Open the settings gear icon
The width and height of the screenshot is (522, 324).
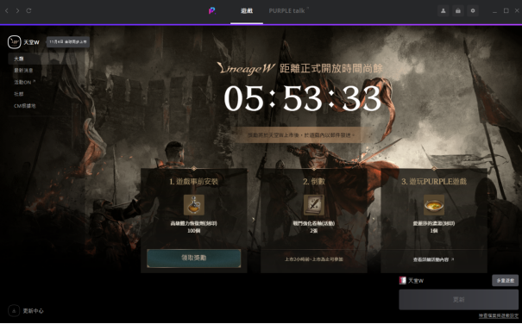coord(473,10)
